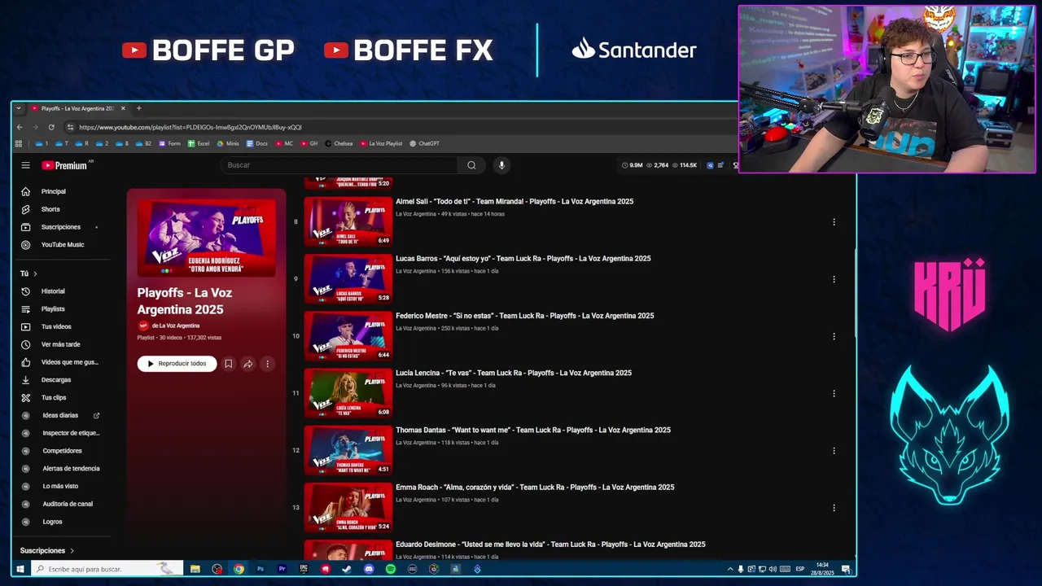1042x586 pixels.
Task: Share the playlist with arrow icon
Action: pos(247,364)
